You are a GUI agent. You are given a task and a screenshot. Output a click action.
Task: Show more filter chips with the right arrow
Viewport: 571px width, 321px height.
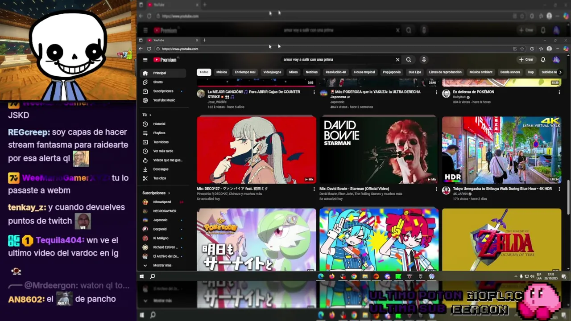click(560, 72)
